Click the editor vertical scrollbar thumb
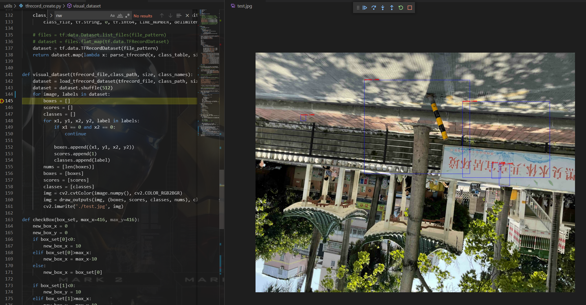This screenshot has width=586, height=305. coord(222,199)
